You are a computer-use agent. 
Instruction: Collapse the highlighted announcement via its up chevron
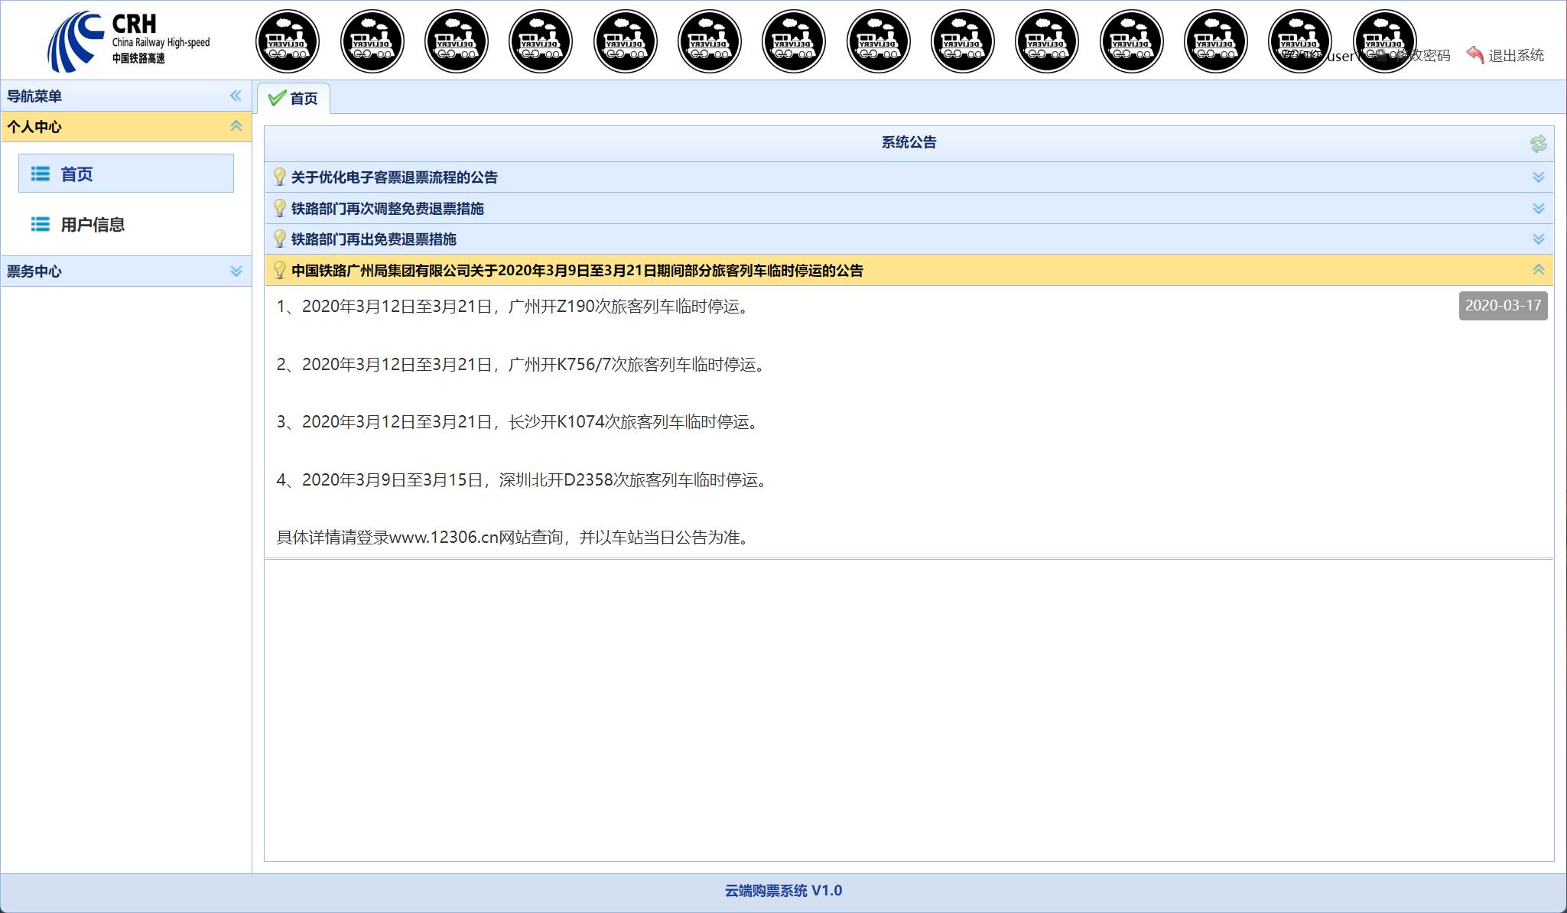coord(1537,270)
